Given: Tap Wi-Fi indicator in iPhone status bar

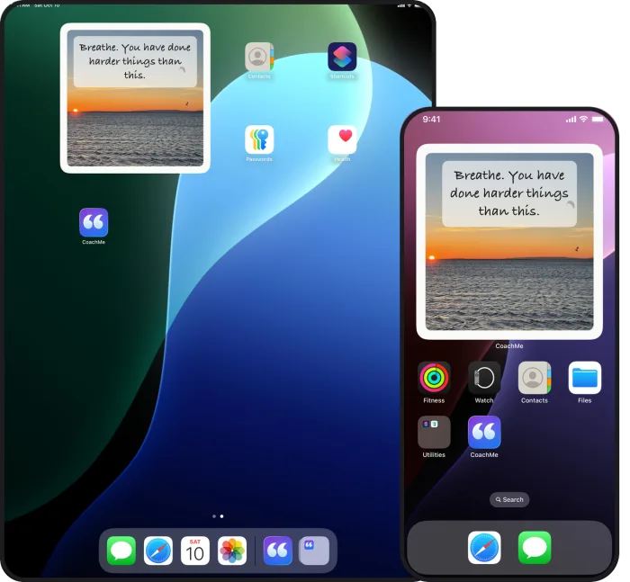Looking at the screenshot, I should click(x=584, y=120).
